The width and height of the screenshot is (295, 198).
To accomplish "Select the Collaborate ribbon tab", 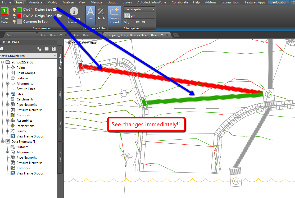I will pyautogui.click(x=180, y=2).
